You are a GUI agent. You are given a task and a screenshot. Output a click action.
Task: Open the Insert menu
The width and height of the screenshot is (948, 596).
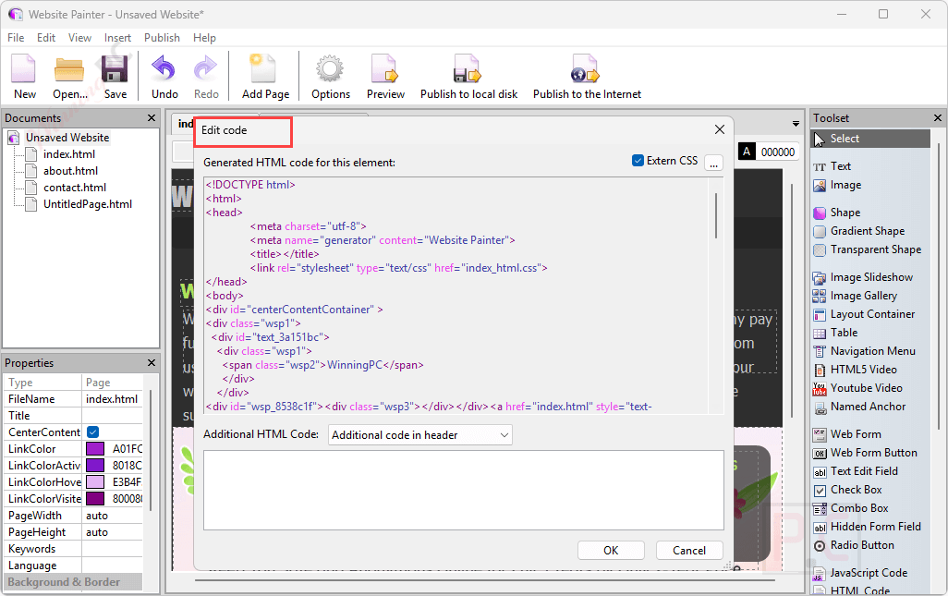click(117, 38)
